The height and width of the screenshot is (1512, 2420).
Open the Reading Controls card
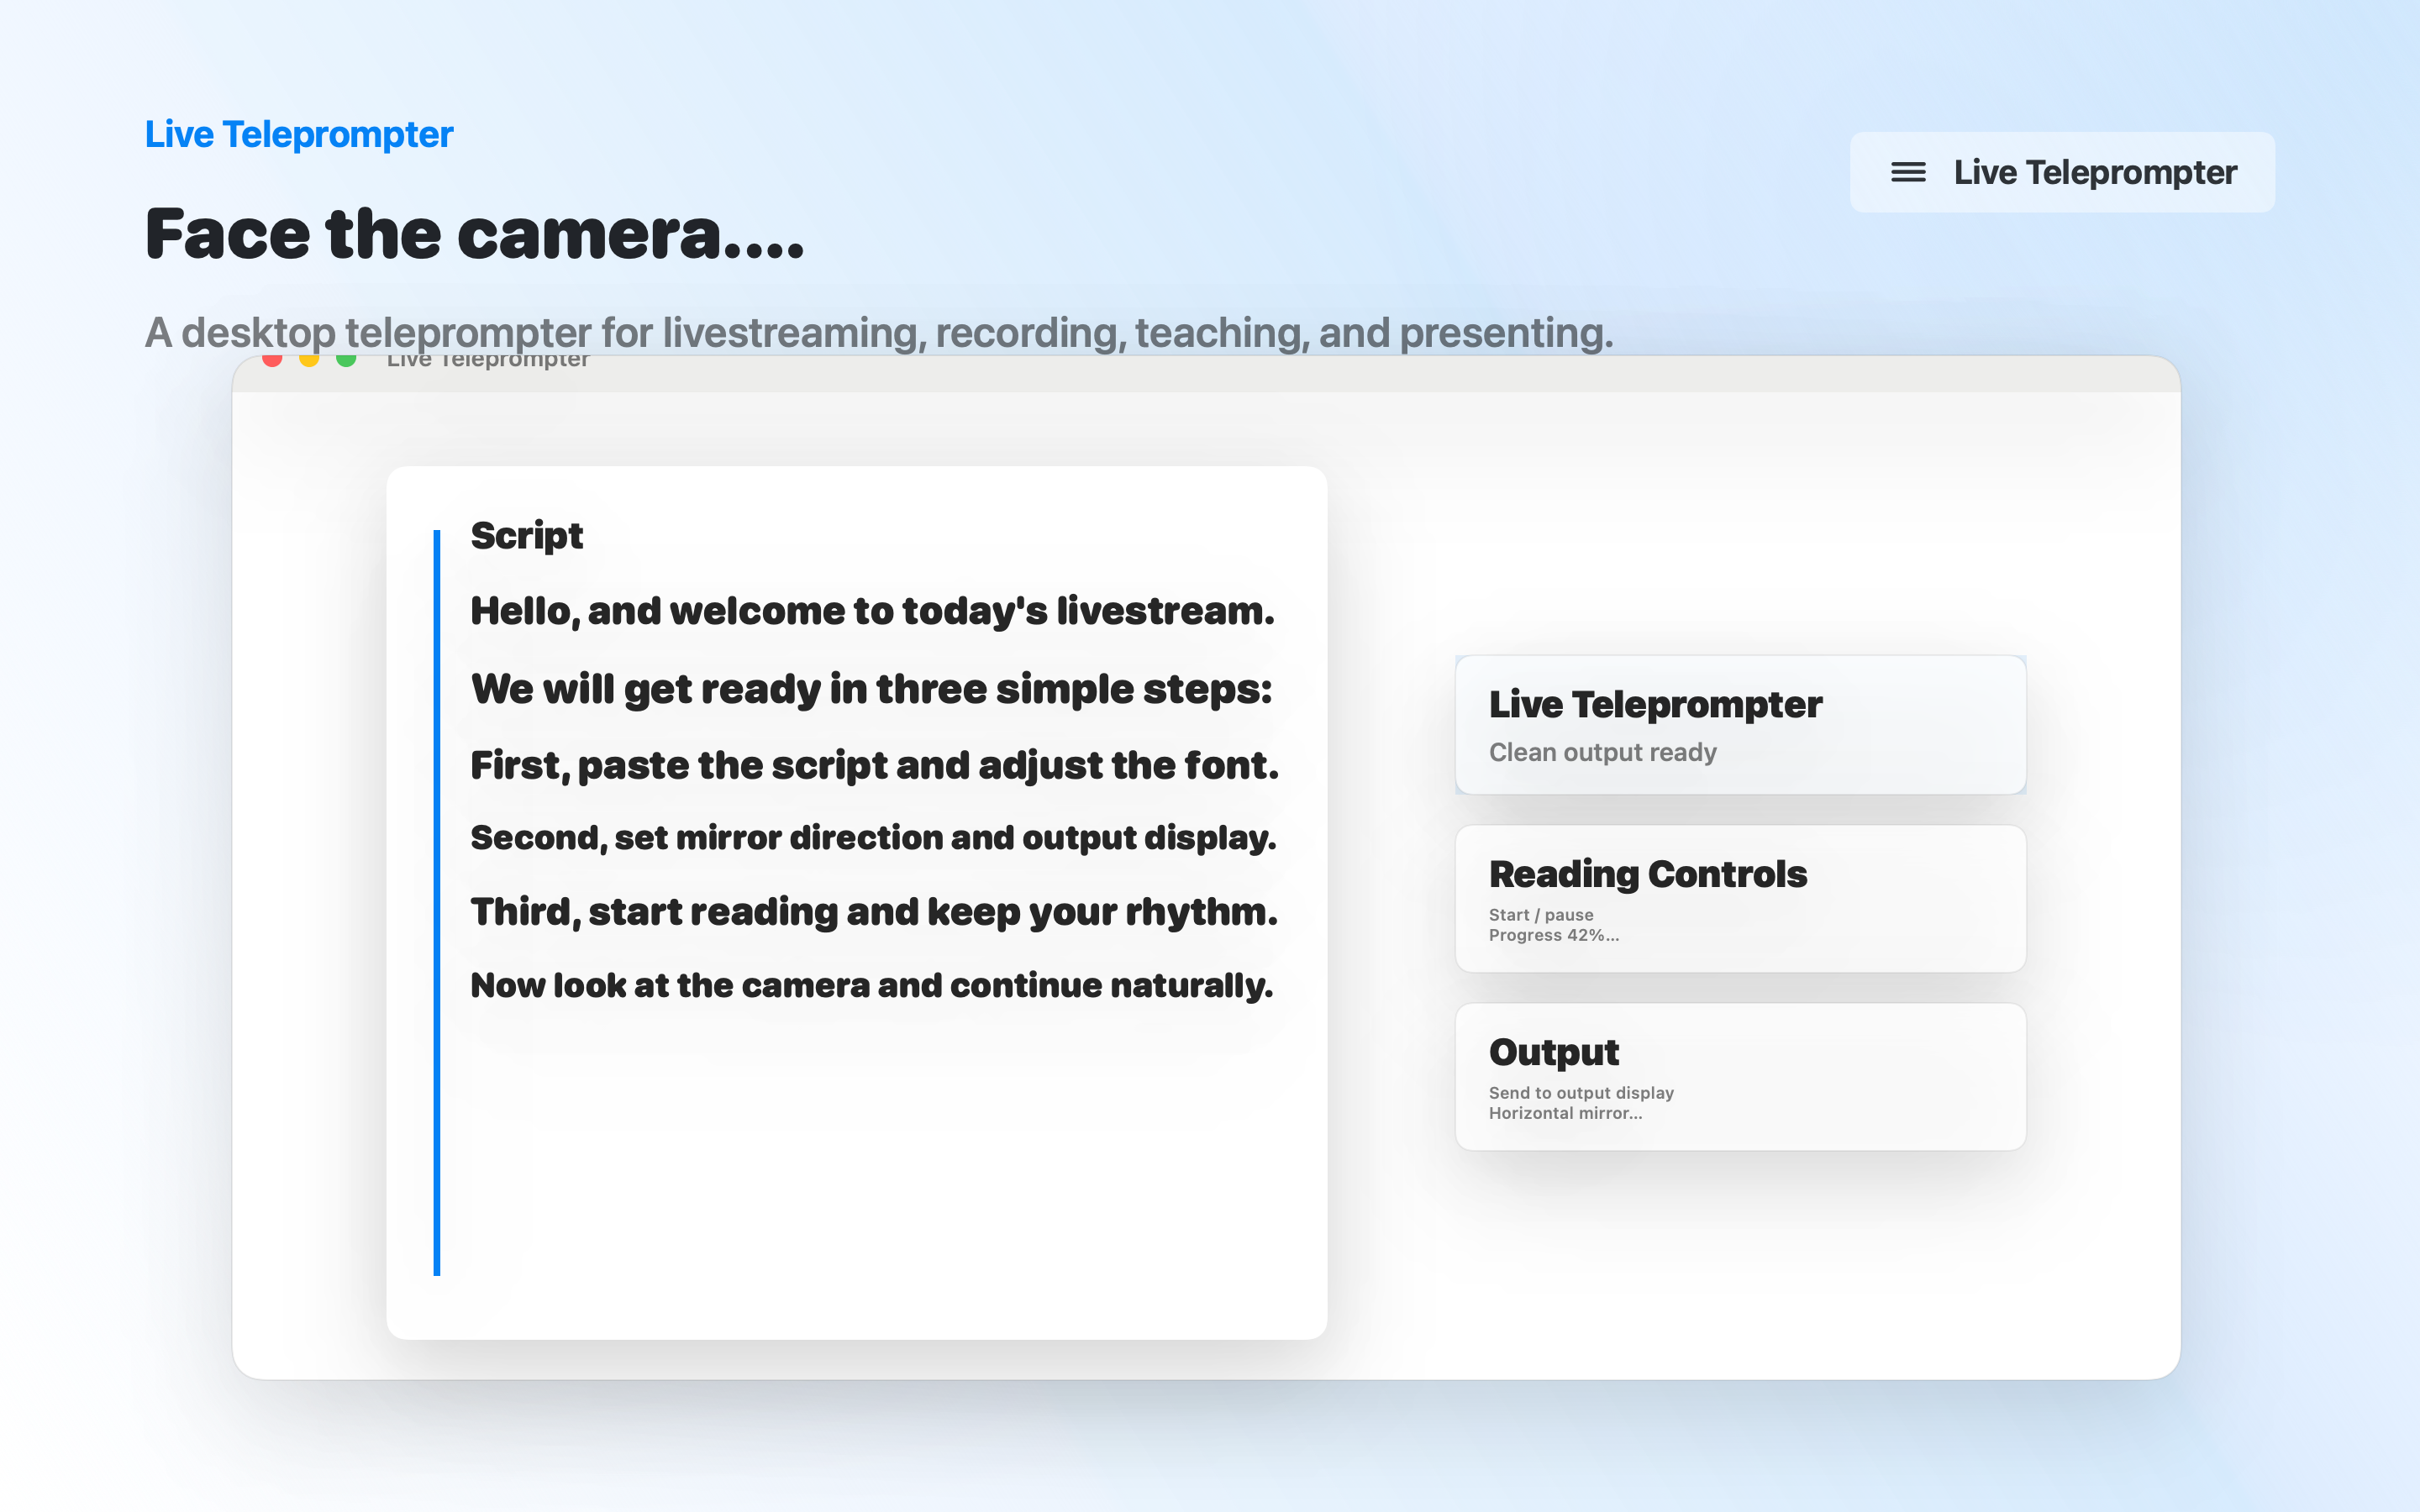pyautogui.click(x=1740, y=898)
